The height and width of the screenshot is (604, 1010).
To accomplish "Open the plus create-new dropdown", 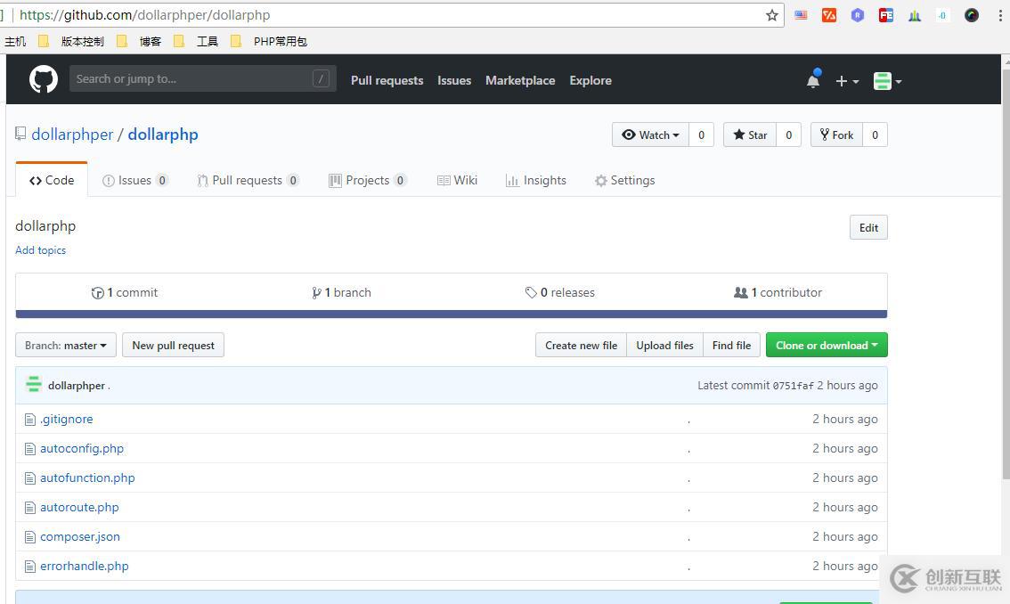I will 847,81.
